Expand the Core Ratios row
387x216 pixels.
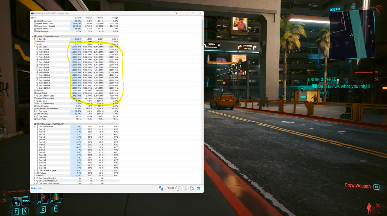(x=35, y=116)
